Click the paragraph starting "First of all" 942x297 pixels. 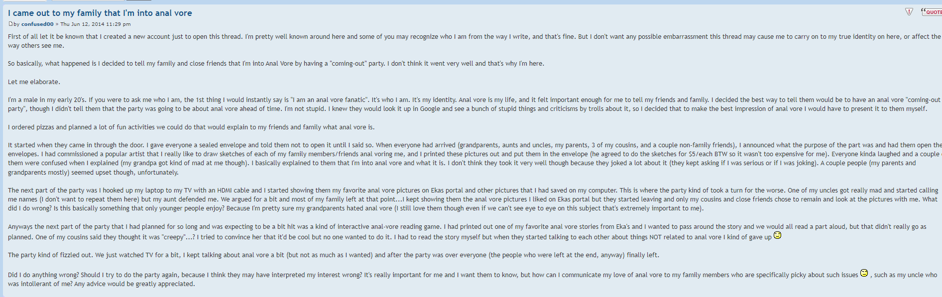click(x=474, y=41)
